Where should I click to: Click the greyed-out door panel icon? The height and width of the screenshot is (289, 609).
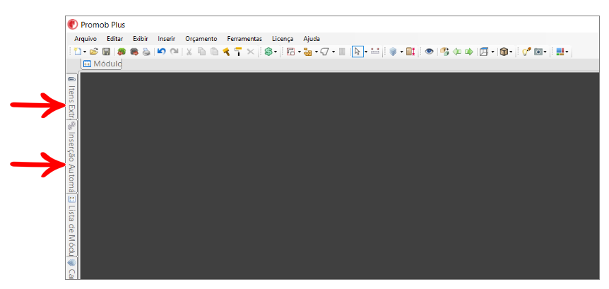pos(342,52)
